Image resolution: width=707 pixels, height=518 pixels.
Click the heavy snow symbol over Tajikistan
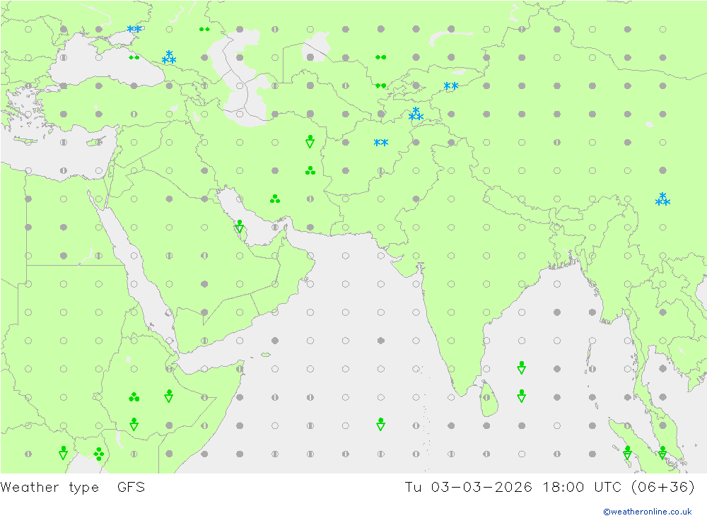(x=416, y=114)
